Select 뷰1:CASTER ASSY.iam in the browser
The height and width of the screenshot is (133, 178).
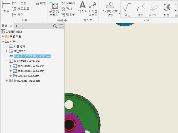pyautogui.click(x=27, y=61)
